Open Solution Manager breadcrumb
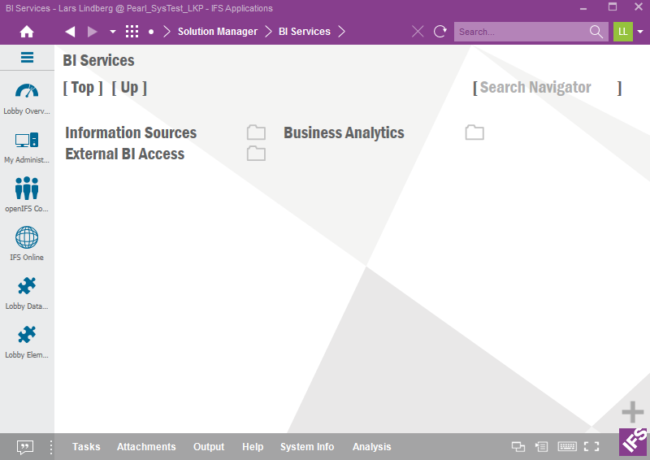 coord(218,32)
